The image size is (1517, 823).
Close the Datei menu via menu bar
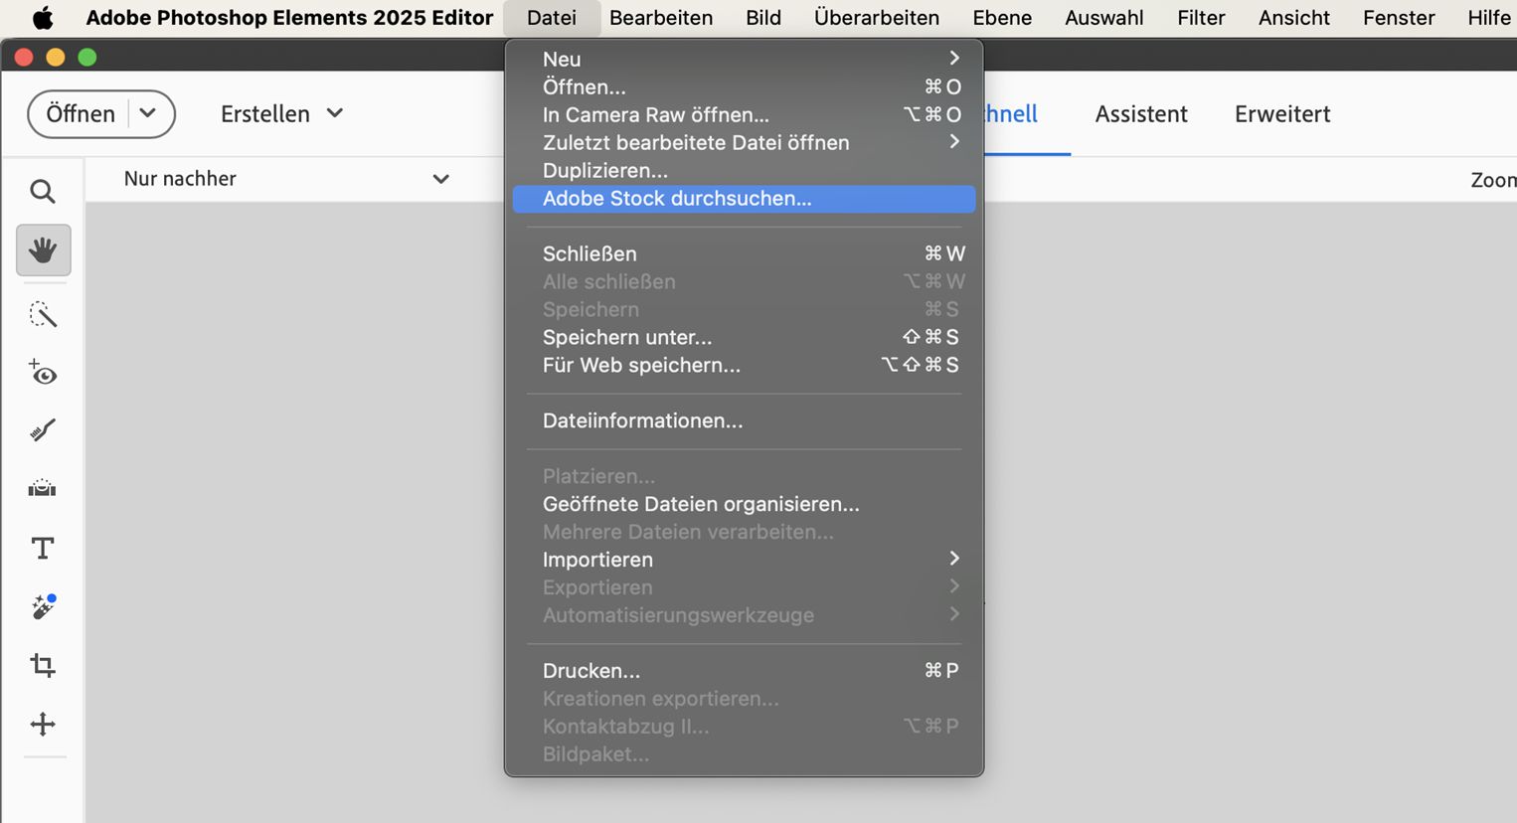coord(552,18)
